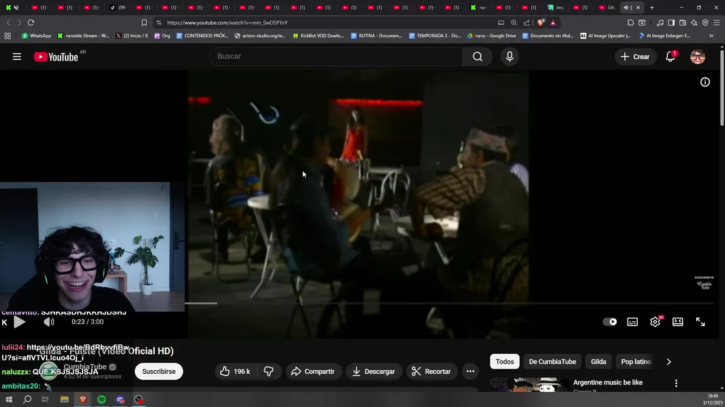Reload the page
The height and width of the screenshot is (407, 725).
[31, 23]
